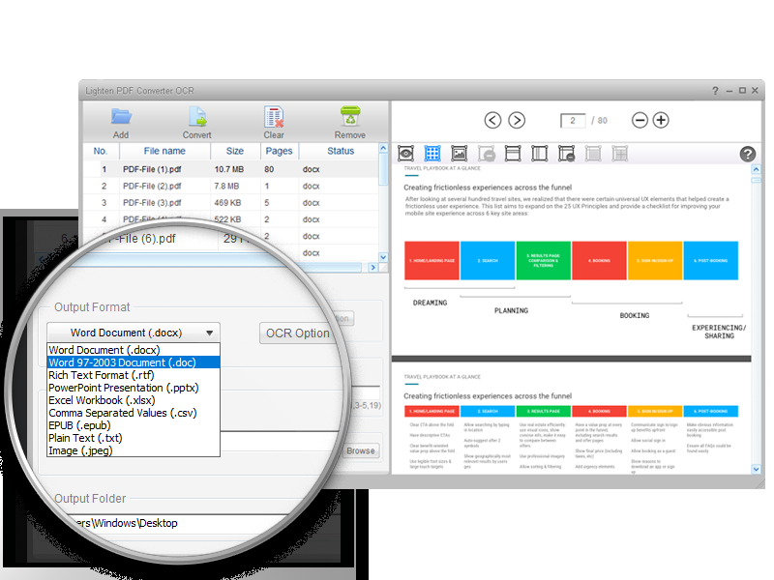Click the OCR Option button

pyautogui.click(x=297, y=333)
